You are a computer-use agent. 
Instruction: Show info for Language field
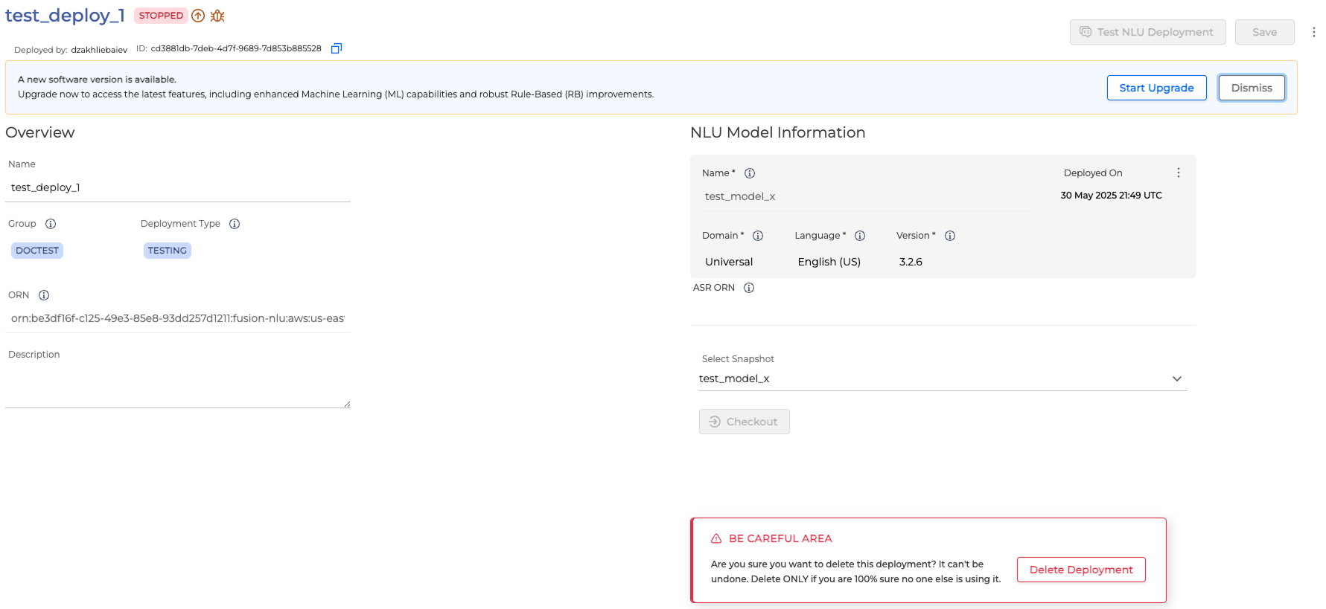860,236
